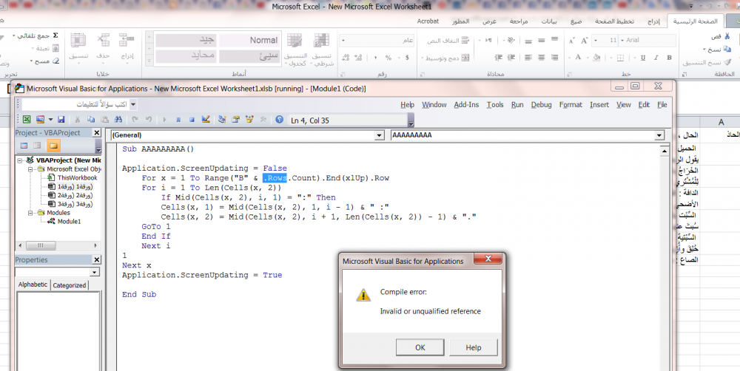Viewport: 740px width, 371px height.
Task: Click OK in the compile error dialog
Action: pos(420,347)
